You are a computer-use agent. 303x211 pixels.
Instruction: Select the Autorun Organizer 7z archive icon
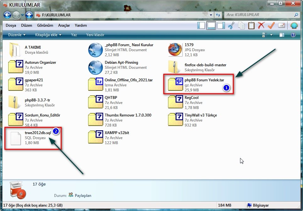tap(16, 67)
